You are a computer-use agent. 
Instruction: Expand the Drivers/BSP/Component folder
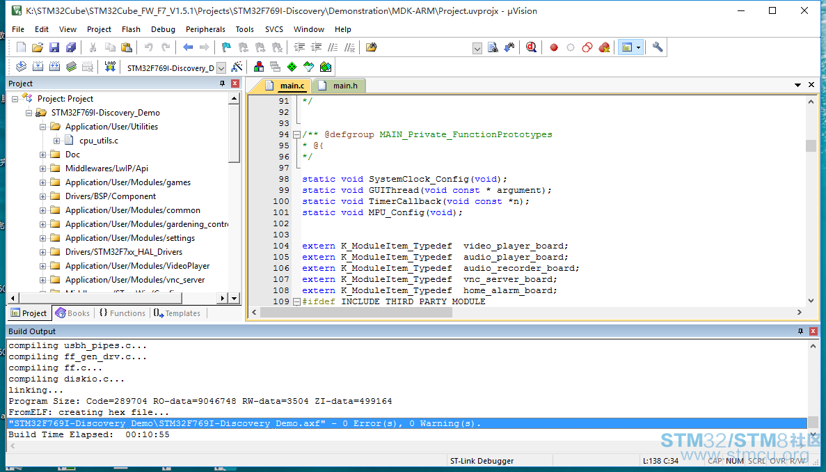click(x=42, y=196)
